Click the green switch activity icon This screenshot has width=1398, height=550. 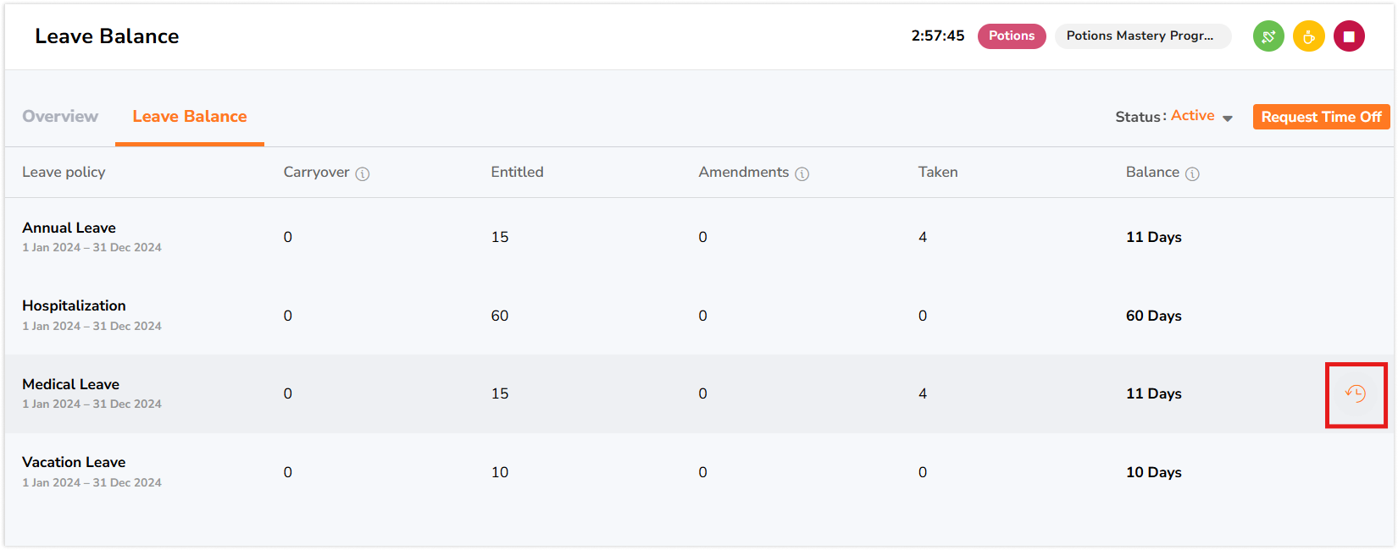point(1268,36)
